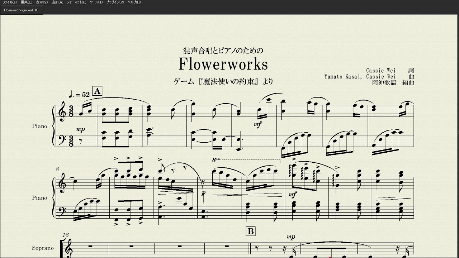
Task: Select the ゲーム『魔法使いの約束』より subtitle text
Action: click(x=223, y=81)
